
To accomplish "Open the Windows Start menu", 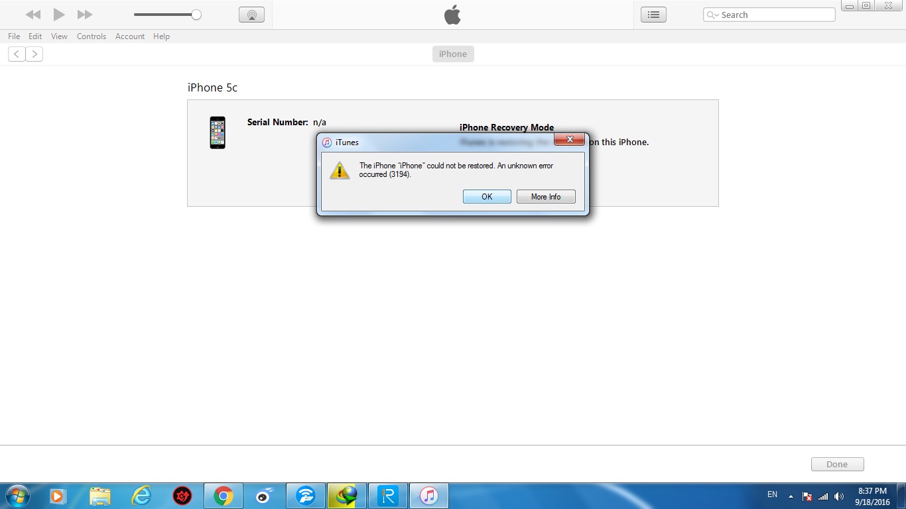I will pos(17,496).
